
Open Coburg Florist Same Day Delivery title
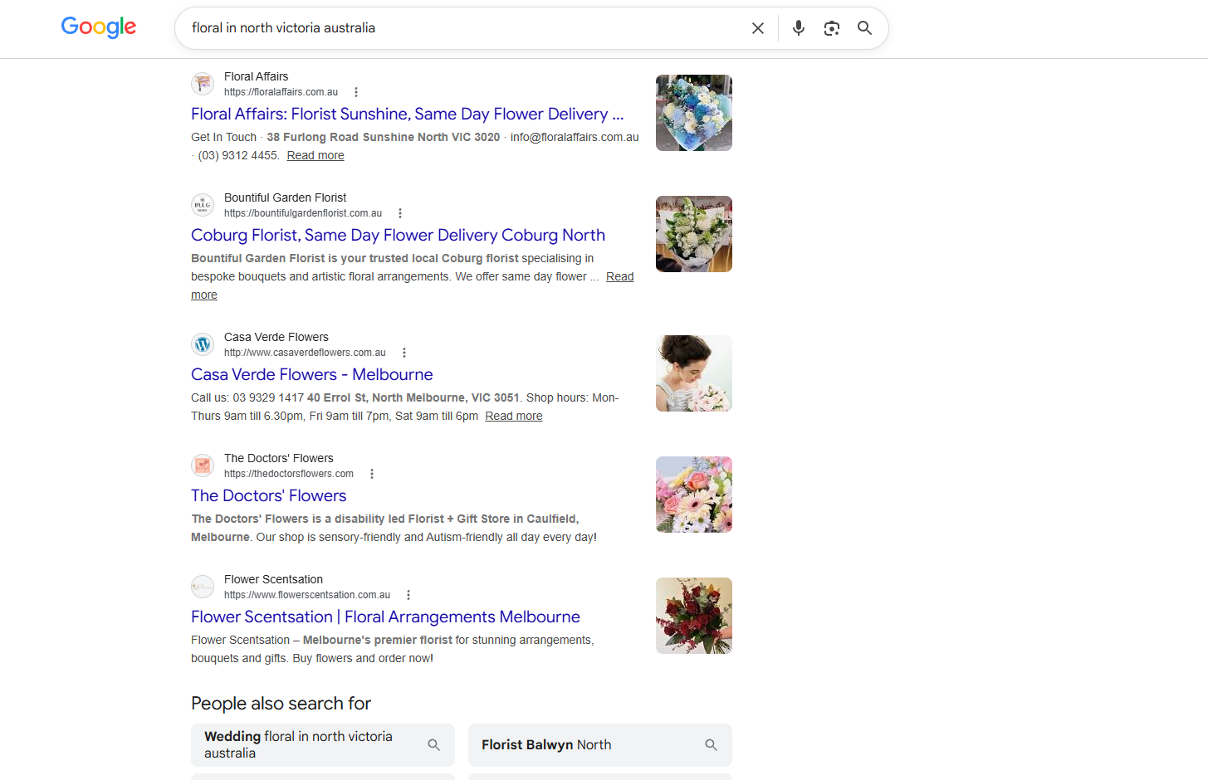[398, 235]
